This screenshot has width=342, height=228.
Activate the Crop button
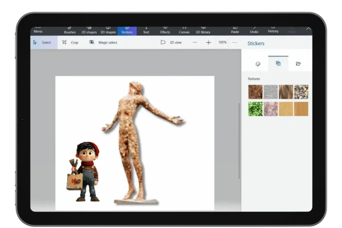pos(70,42)
